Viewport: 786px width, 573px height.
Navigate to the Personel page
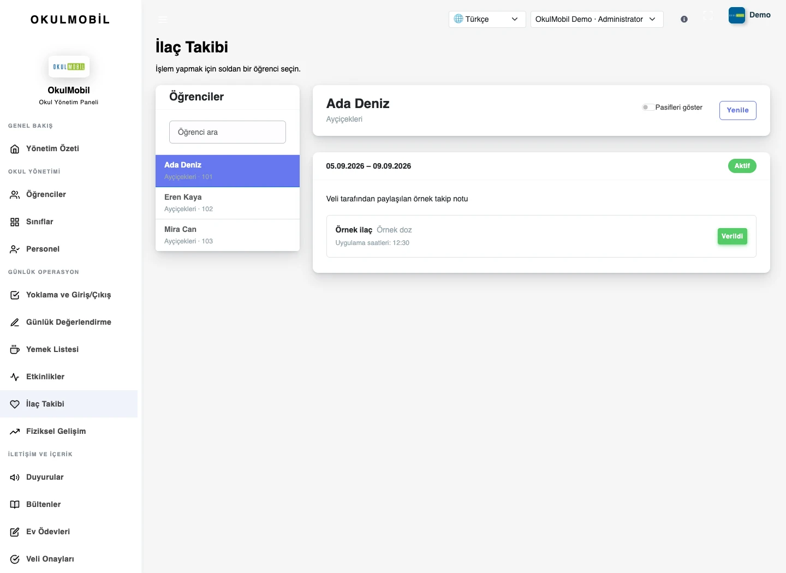[x=69, y=249]
